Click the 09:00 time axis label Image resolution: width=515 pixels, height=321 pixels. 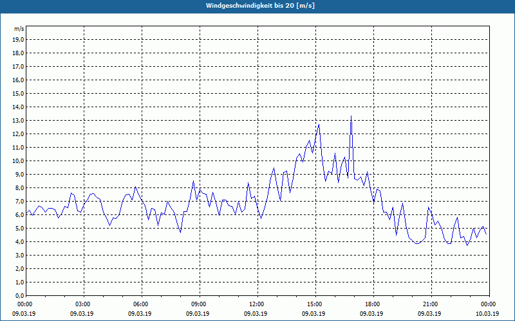[200, 304]
